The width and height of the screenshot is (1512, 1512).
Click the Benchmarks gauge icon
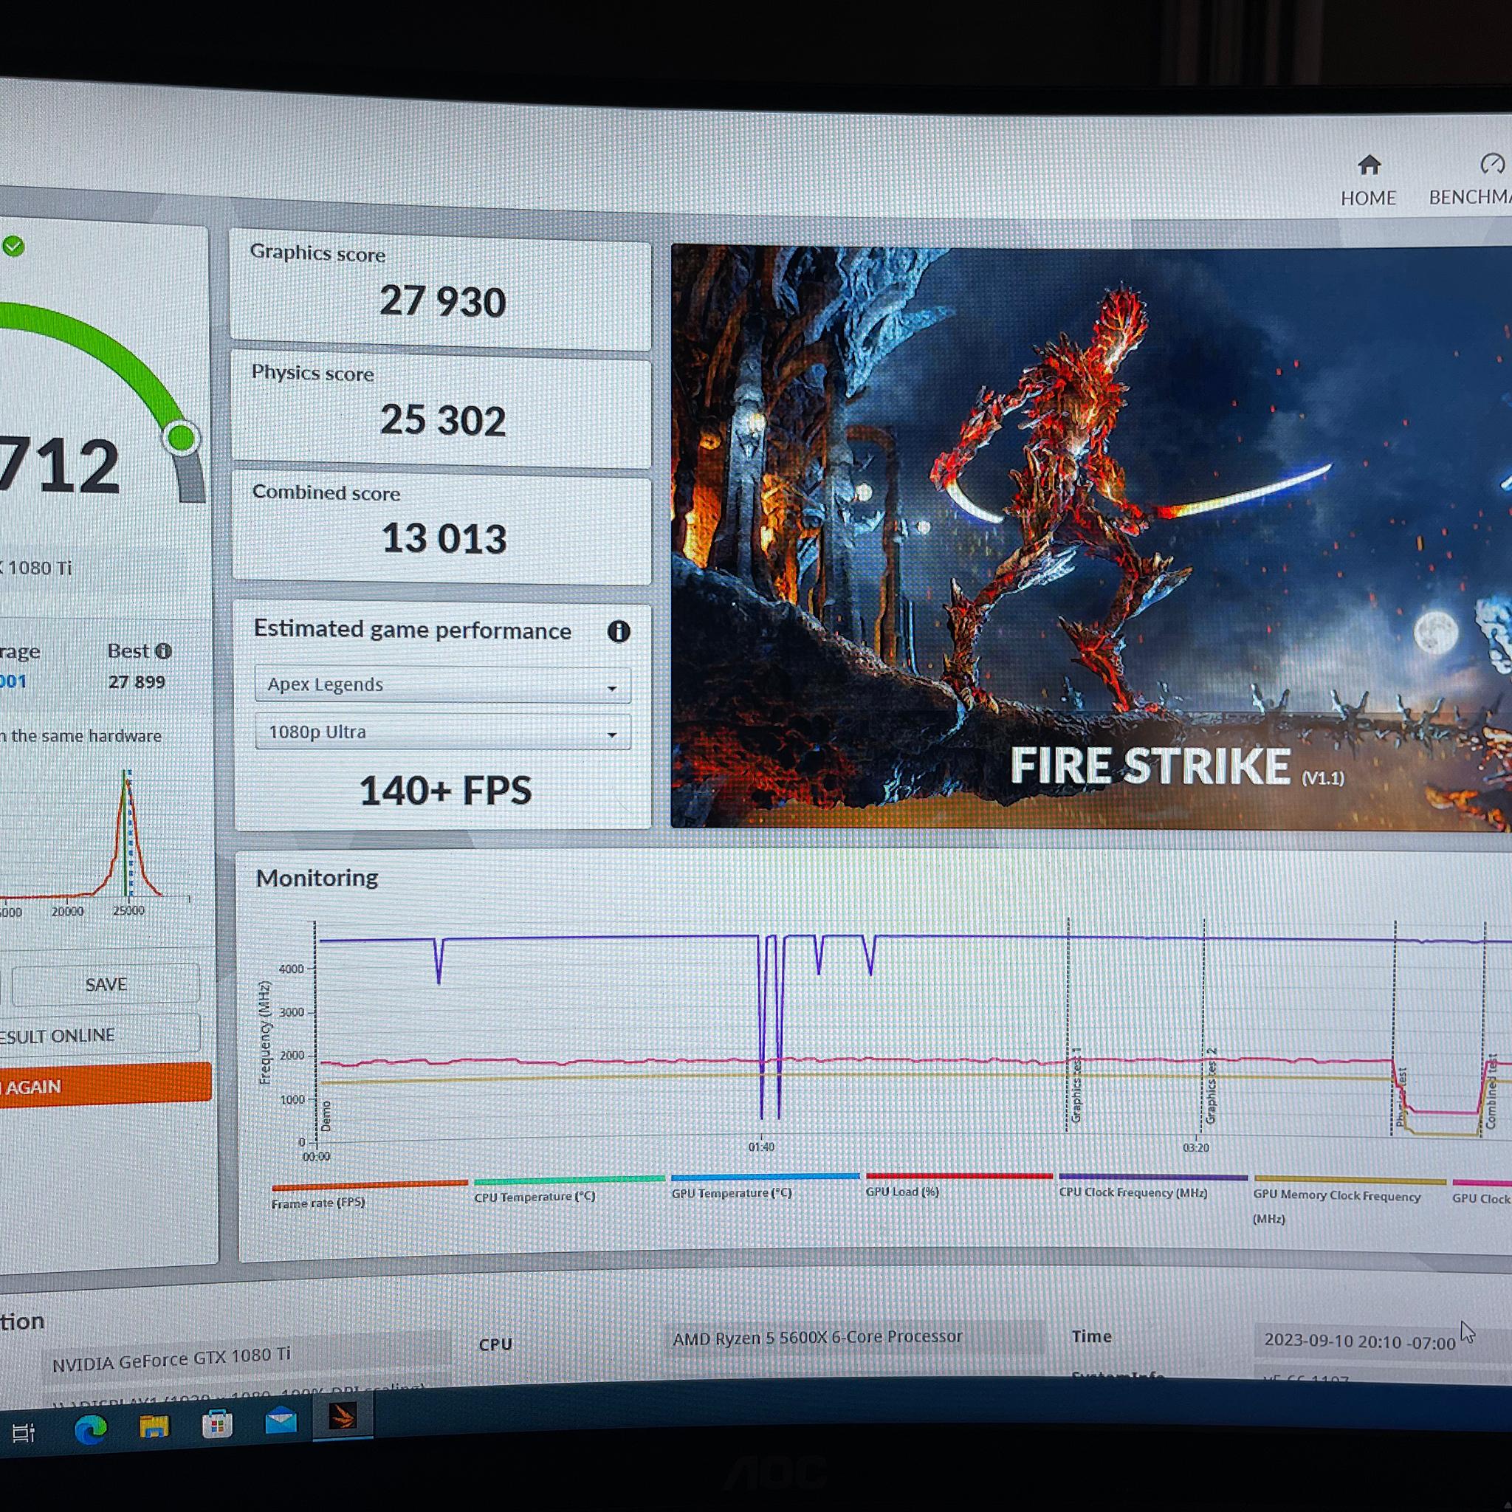click(1491, 165)
